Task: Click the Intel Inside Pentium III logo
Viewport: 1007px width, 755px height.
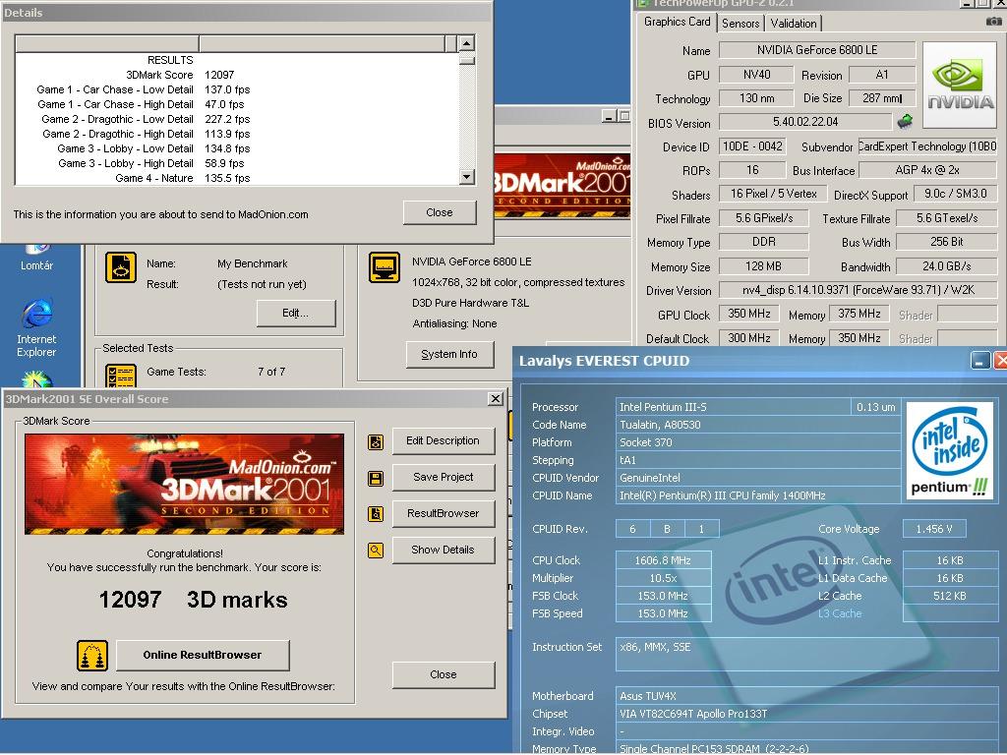Action: tap(950, 450)
